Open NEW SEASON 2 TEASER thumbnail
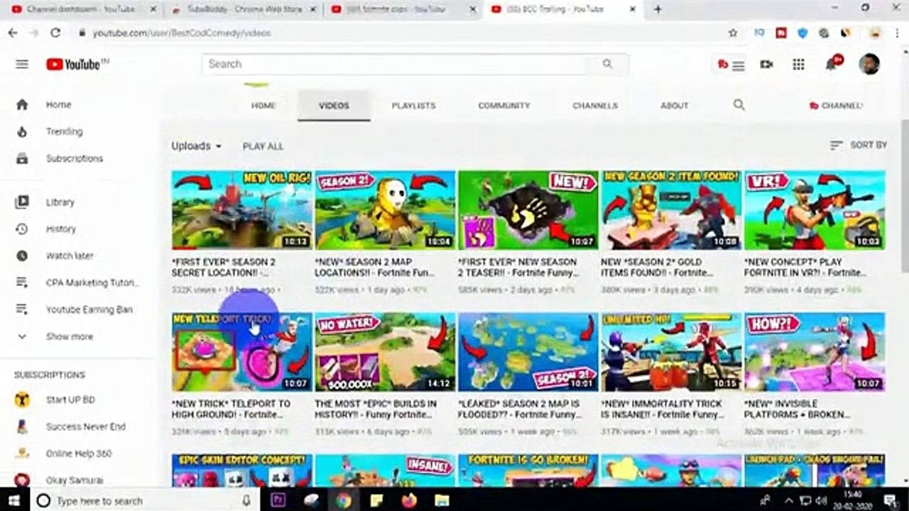The image size is (909, 511). (528, 210)
